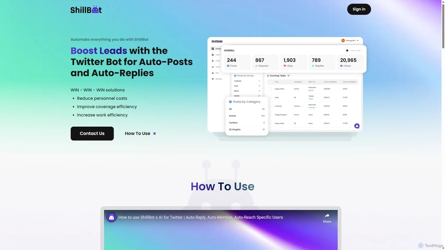Click the TODAY PROGRESS column header
The image size is (445, 250).
coord(349,82)
